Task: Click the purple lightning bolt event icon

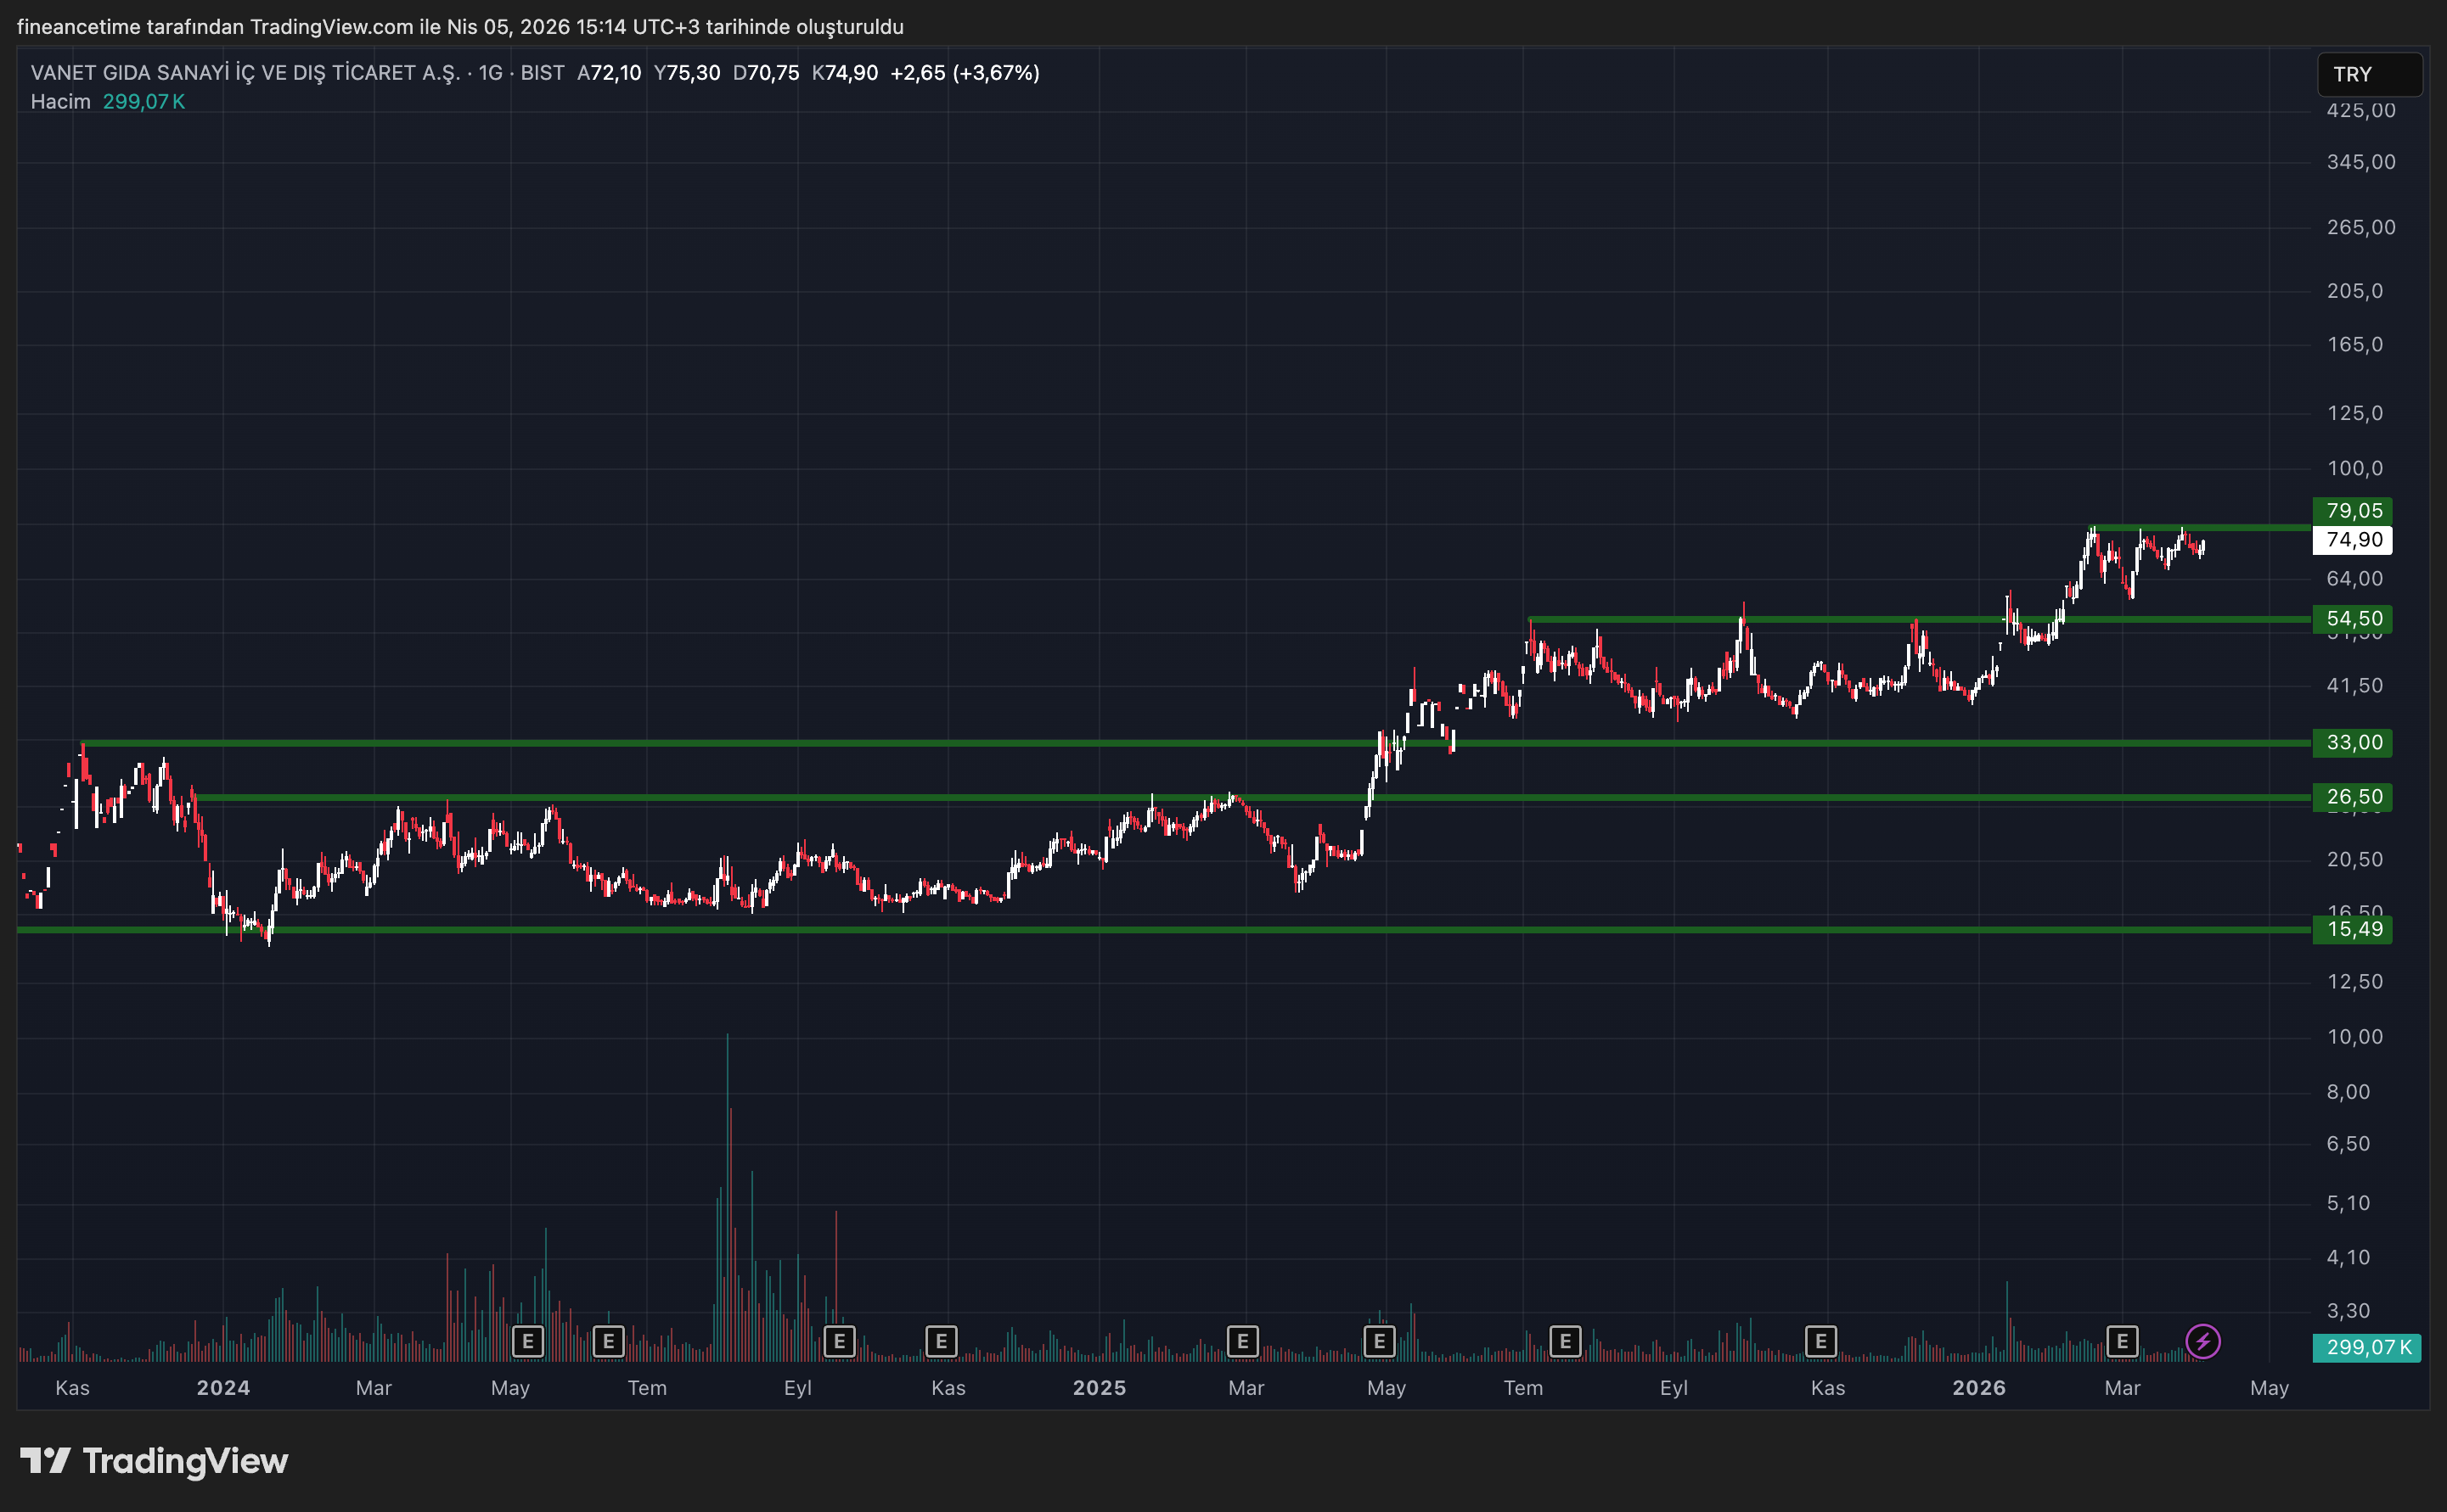Action: coord(2203,1341)
